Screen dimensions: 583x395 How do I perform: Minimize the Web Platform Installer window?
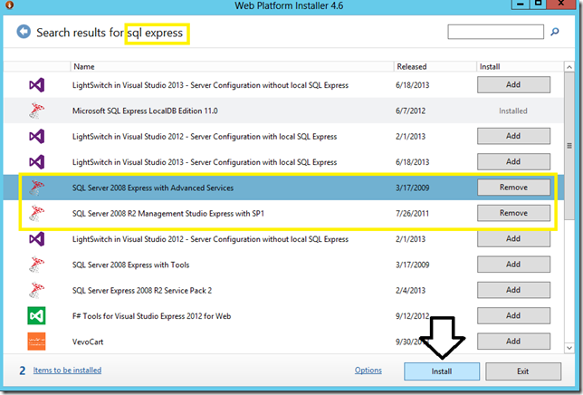[521, 5]
